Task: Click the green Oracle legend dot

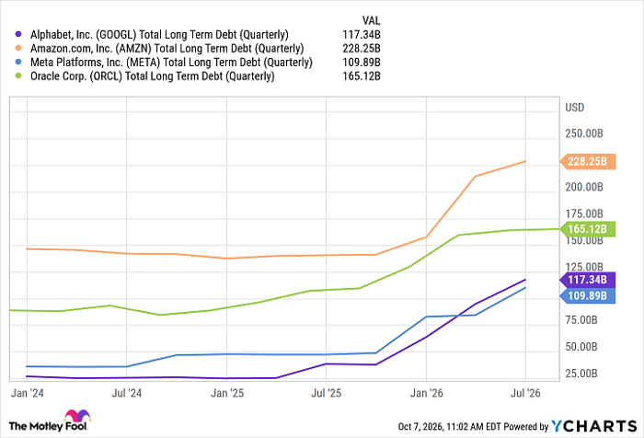Action: 17,76
